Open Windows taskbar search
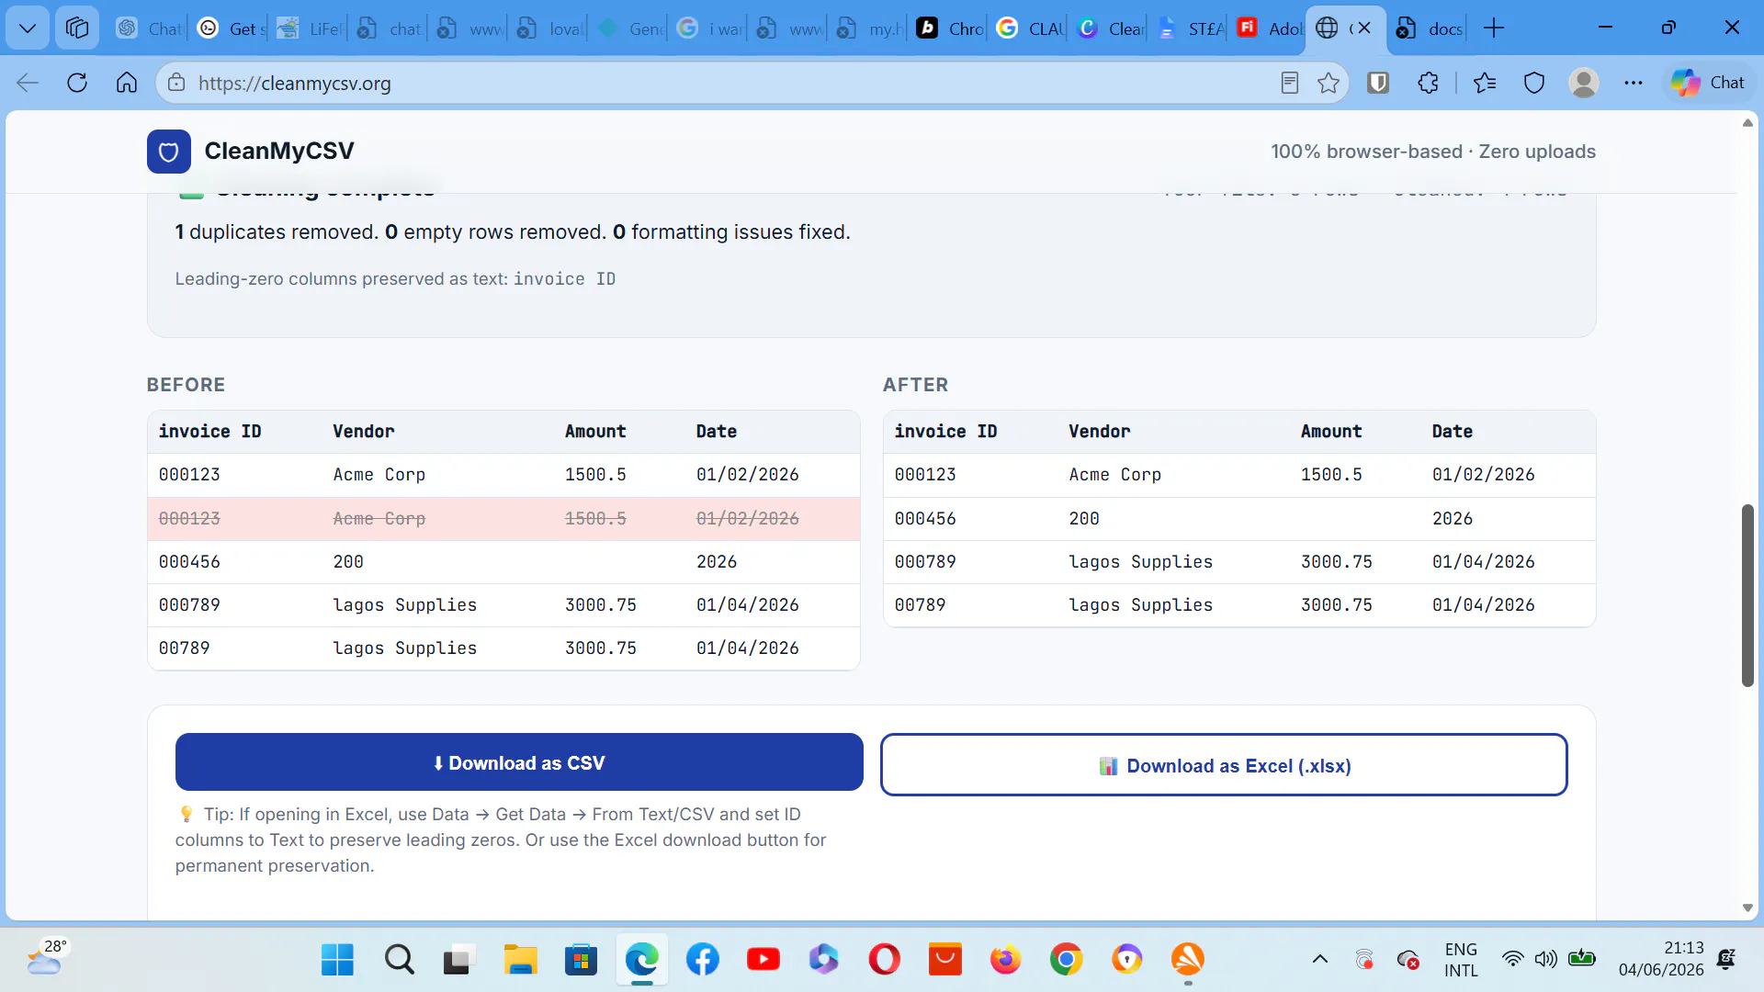 tap(399, 960)
